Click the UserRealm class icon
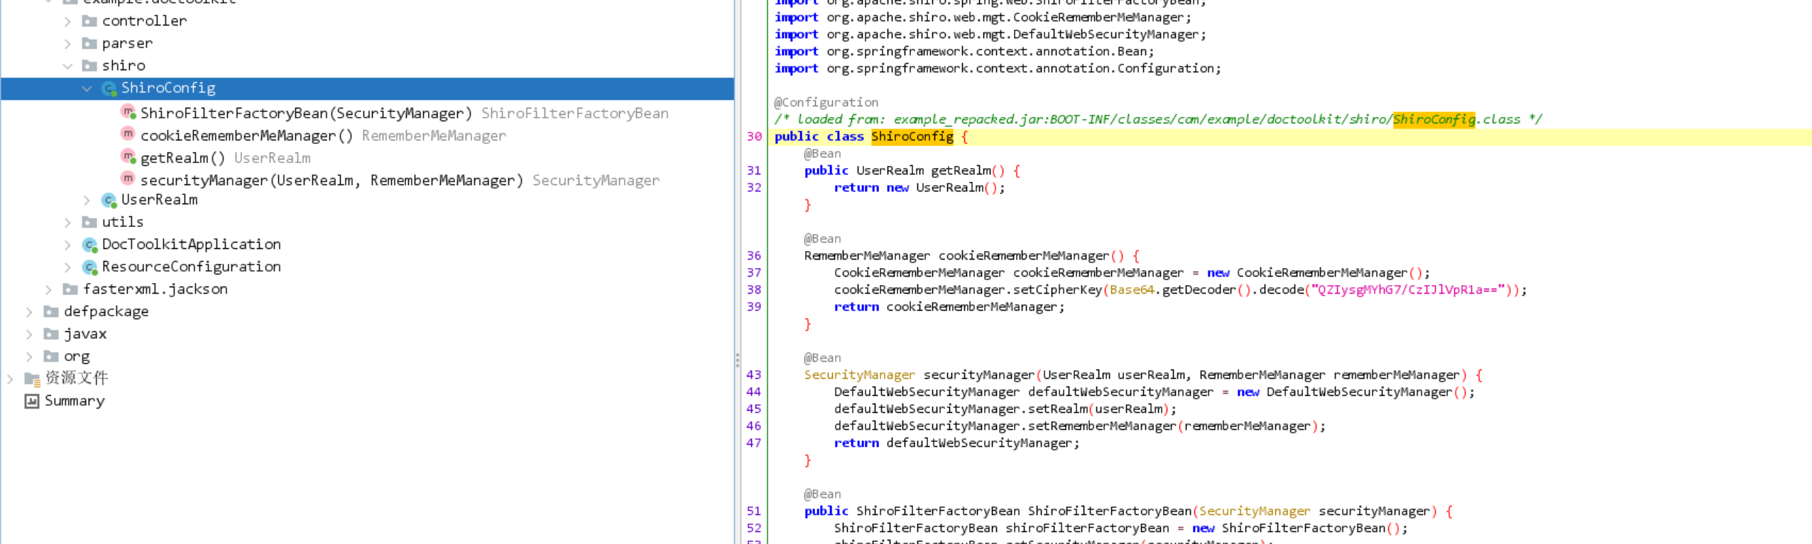 click(x=109, y=201)
